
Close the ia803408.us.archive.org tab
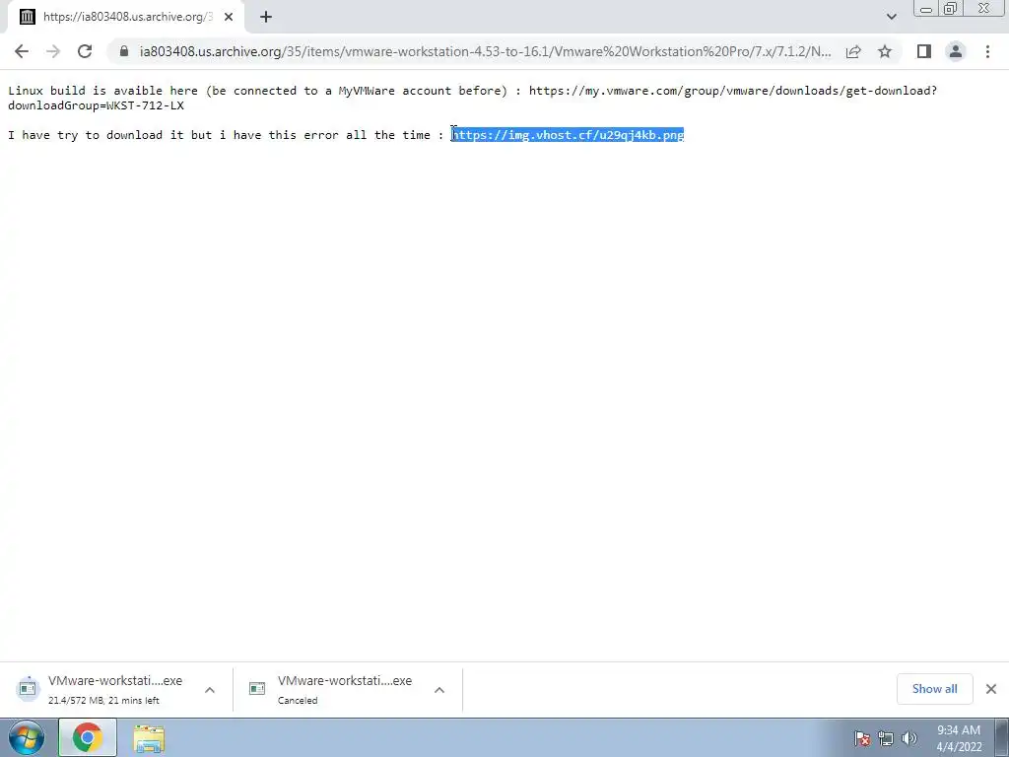click(x=229, y=17)
